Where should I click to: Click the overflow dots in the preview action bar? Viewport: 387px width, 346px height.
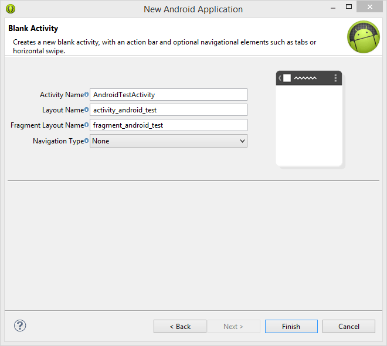coord(335,78)
